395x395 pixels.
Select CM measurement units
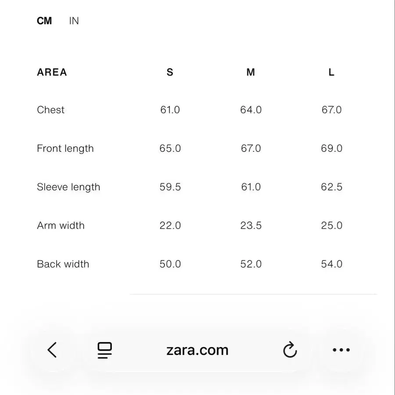click(x=44, y=21)
